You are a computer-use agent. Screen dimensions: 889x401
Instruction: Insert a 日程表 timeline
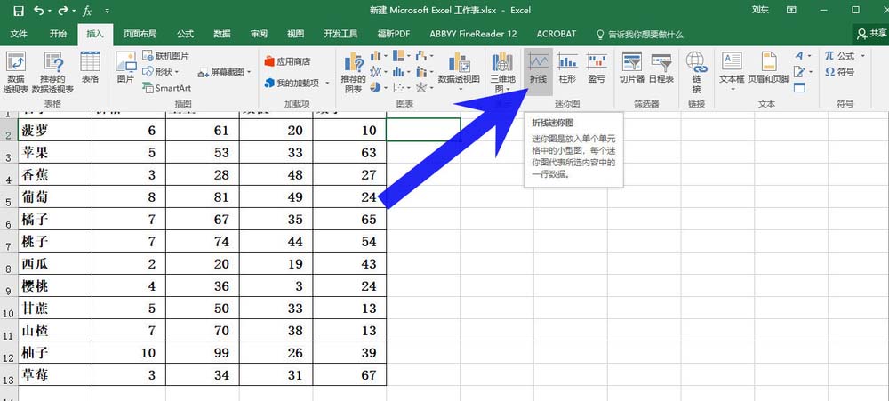[661, 68]
